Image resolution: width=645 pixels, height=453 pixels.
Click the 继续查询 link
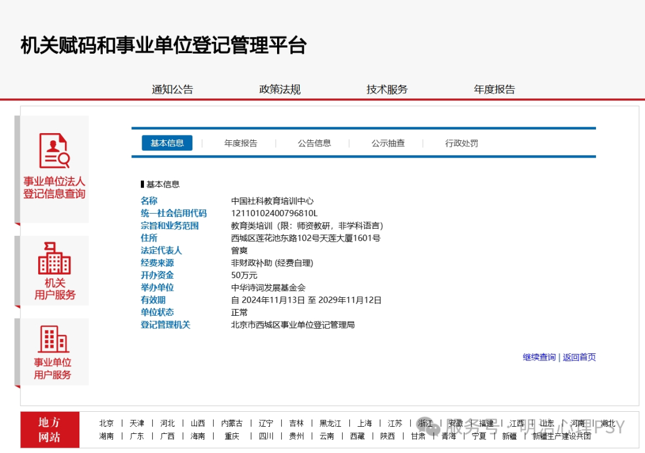point(539,357)
